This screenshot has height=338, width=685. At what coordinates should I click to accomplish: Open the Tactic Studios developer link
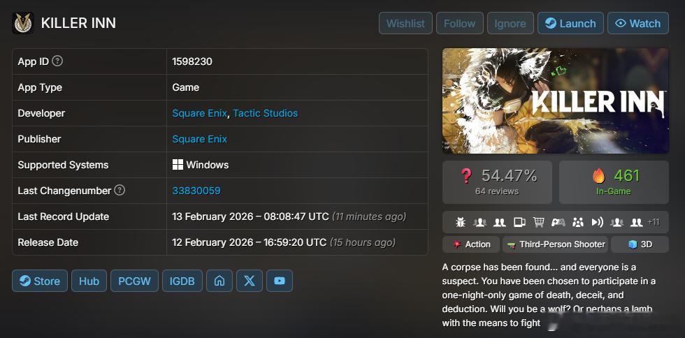(265, 113)
